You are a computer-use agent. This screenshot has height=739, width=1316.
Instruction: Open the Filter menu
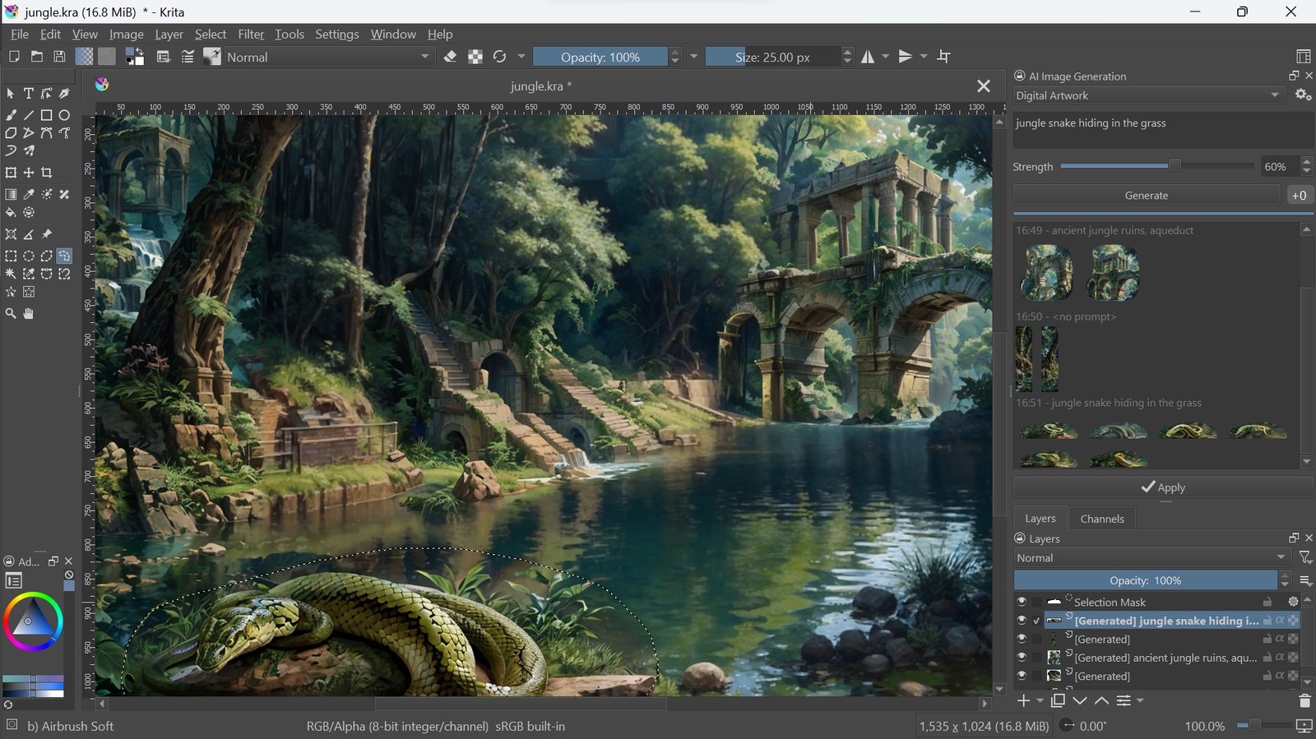[x=251, y=35]
